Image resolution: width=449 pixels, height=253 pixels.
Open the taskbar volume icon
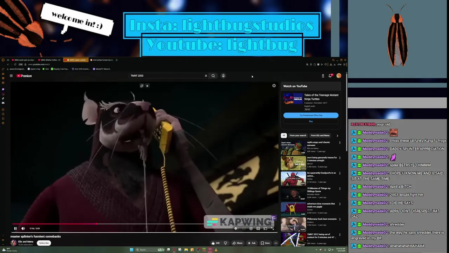333,250
